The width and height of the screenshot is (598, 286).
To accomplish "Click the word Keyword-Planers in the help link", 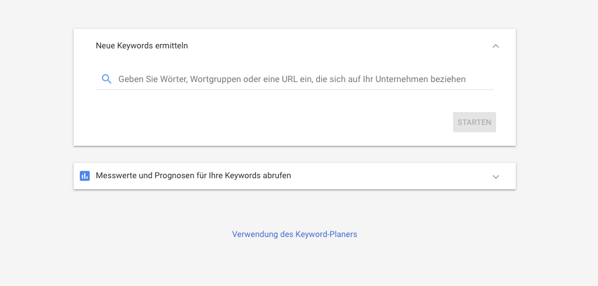I will click(x=326, y=235).
